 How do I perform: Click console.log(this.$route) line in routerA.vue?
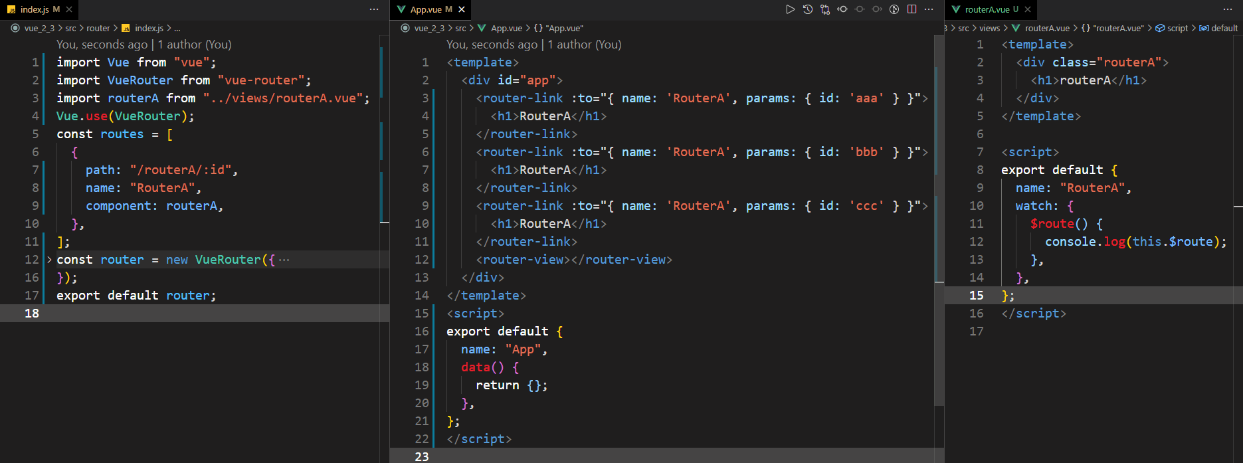1136,242
